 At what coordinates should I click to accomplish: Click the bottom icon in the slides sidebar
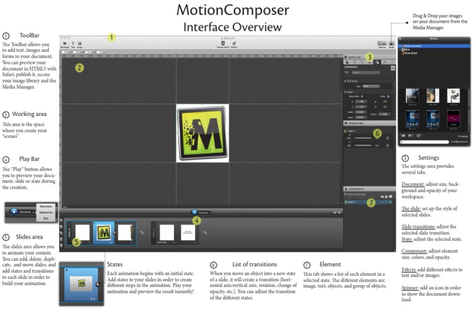[61, 246]
